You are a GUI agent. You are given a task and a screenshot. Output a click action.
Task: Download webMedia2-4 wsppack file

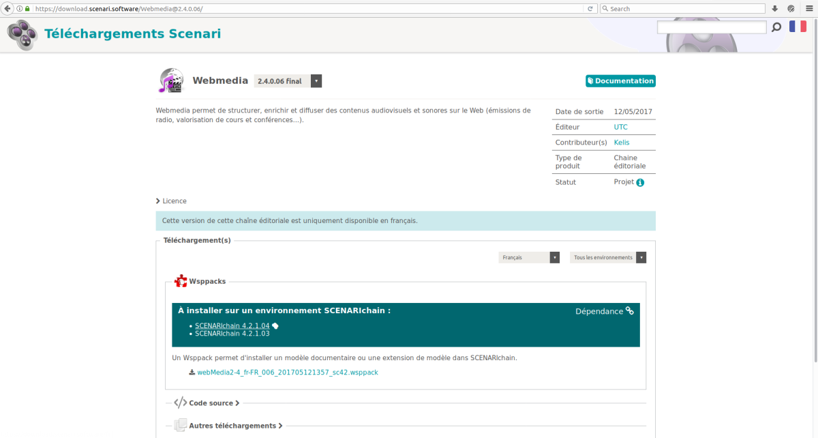[287, 373]
